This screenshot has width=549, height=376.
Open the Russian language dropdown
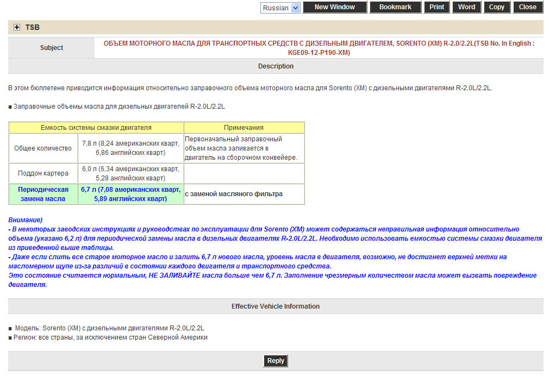(x=280, y=8)
